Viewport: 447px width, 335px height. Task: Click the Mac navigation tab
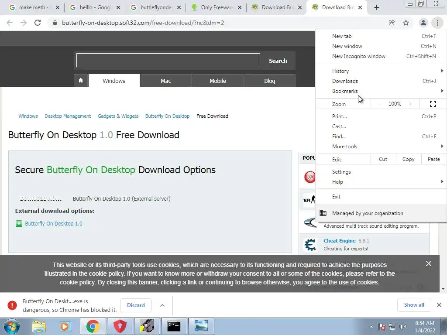(166, 81)
